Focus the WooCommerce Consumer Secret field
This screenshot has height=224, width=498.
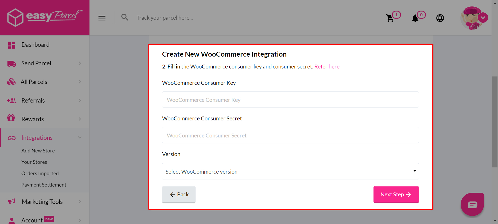[290, 135]
